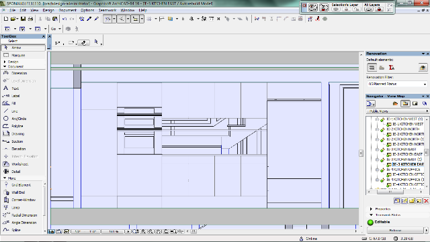Select the Wall End tool
430x242 pixels.
click(x=22, y=192)
